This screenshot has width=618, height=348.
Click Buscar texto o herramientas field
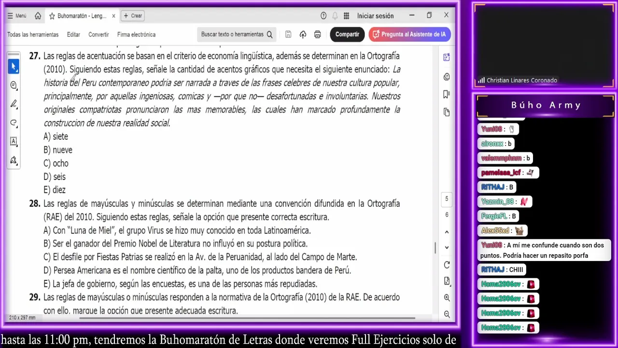237,34
